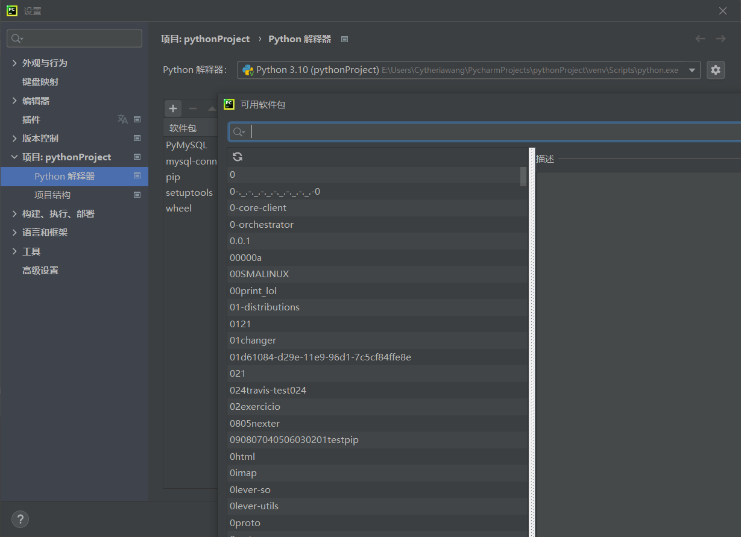This screenshot has height=537, width=741.
Task: Select 项目结构 in settings tree
Action: point(52,195)
